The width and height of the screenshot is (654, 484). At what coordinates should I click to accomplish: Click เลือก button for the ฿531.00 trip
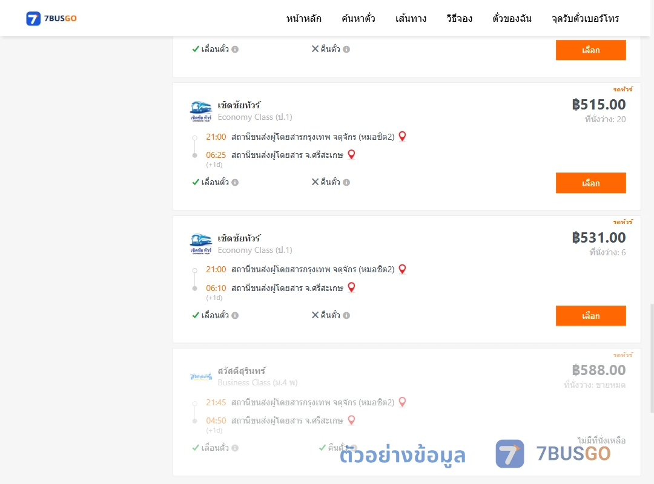(x=590, y=316)
